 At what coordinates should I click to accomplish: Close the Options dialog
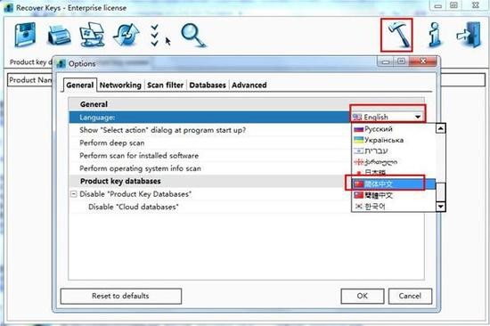[x=423, y=61]
